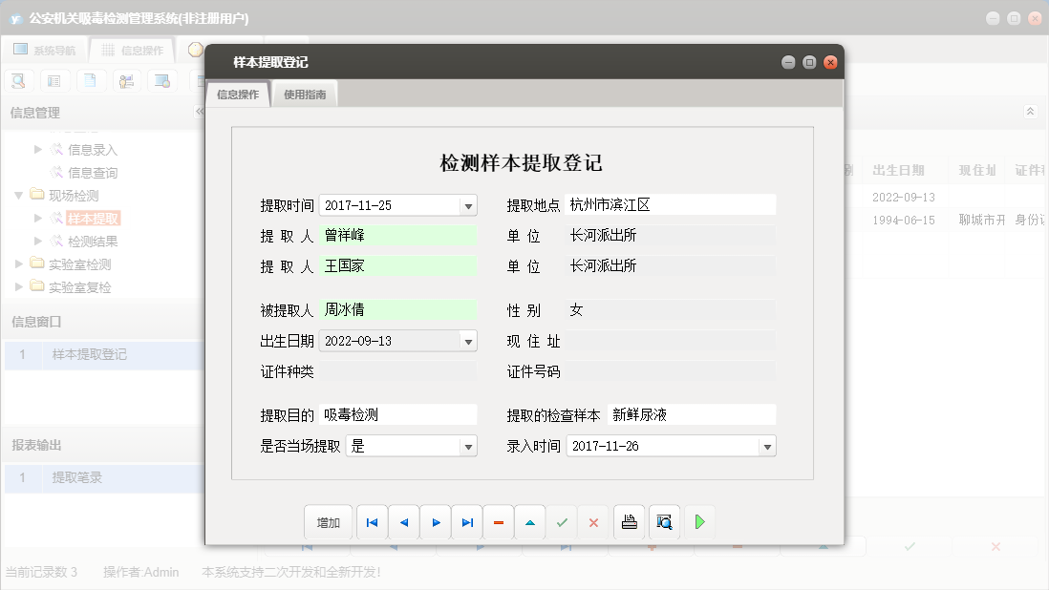1049x590 pixels.
Task: Go to next record with blue arrow icon
Action: 437,522
